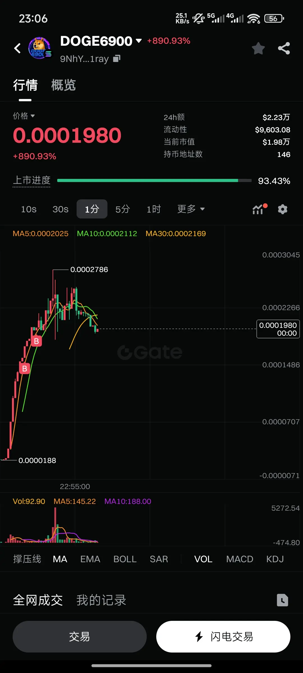Open chart settings gear
Image resolution: width=303 pixels, height=673 pixels.
pyautogui.click(x=283, y=209)
